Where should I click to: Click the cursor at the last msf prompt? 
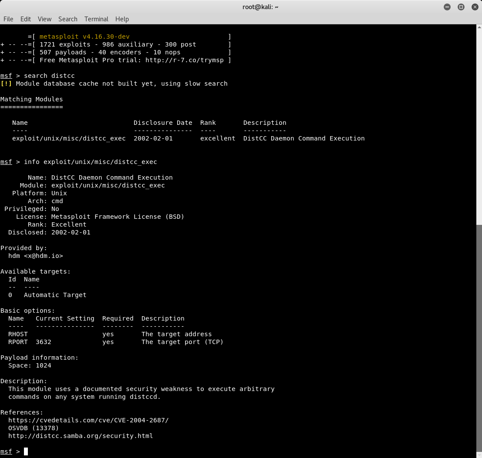click(x=26, y=451)
